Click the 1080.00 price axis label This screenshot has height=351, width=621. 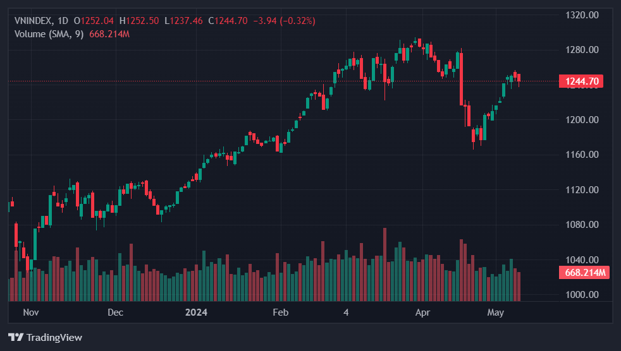(582, 225)
